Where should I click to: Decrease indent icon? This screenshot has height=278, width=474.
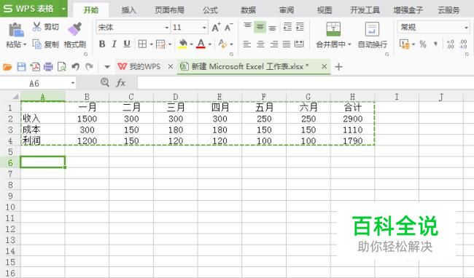click(x=287, y=27)
